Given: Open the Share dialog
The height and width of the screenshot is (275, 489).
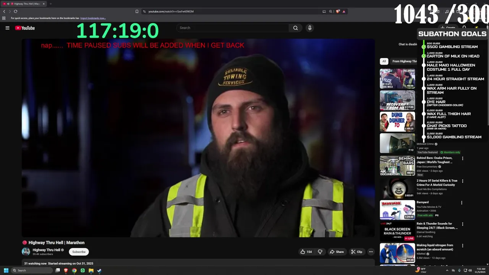Looking at the screenshot, I should click(337, 252).
